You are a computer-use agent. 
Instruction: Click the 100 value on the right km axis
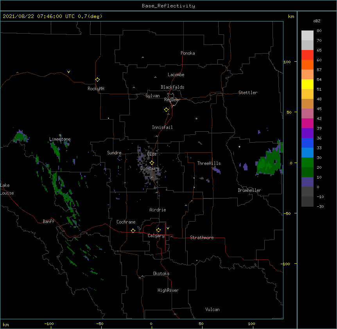287,62
